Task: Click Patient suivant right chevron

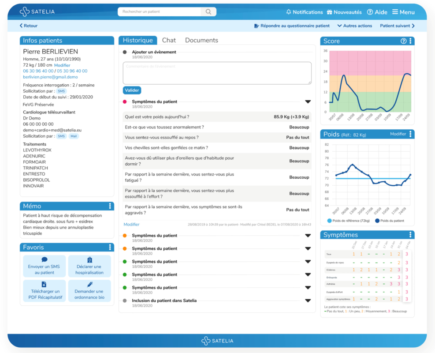Action: [x=413, y=26]
